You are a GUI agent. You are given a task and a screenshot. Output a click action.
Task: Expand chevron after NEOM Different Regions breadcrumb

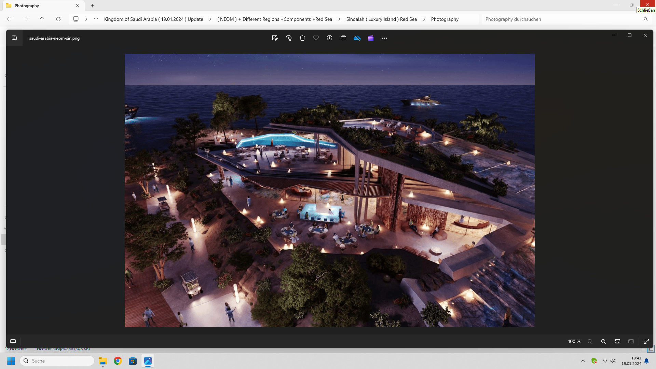pyautogui.click(x=339, y=19)
